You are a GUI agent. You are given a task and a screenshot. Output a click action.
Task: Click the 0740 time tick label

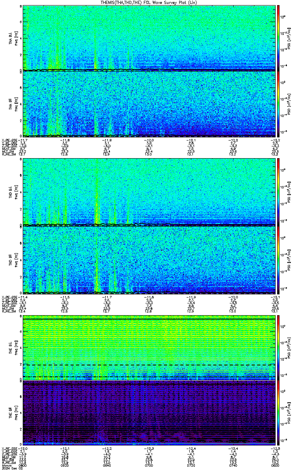point(232,465)
